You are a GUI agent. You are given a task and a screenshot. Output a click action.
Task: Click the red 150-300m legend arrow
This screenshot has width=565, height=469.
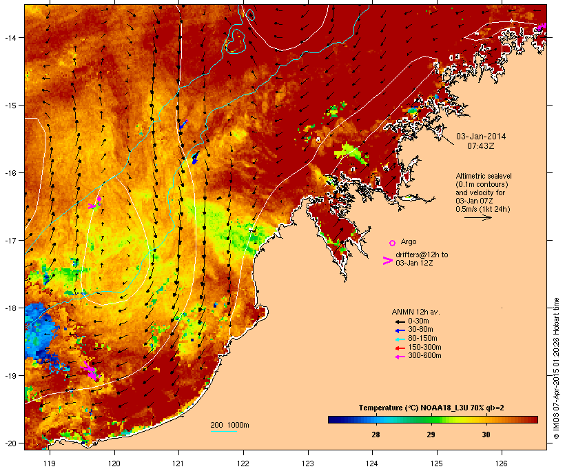tap(400, 348)
